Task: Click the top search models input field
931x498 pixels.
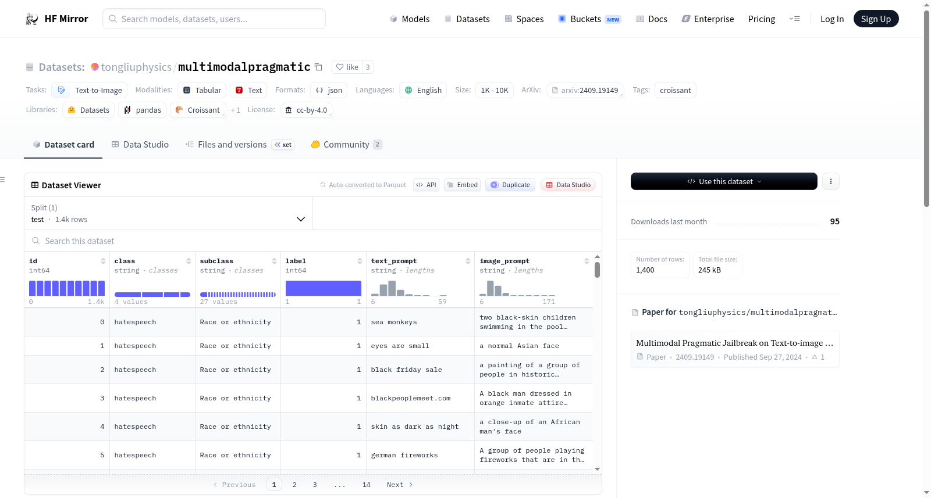Action: (x=214, y=19)
